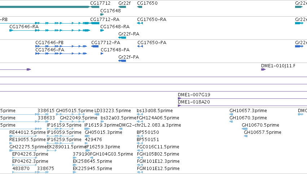Click EST EK225945.5prime
Screen dimensions: 307x174
coord(92,169)
